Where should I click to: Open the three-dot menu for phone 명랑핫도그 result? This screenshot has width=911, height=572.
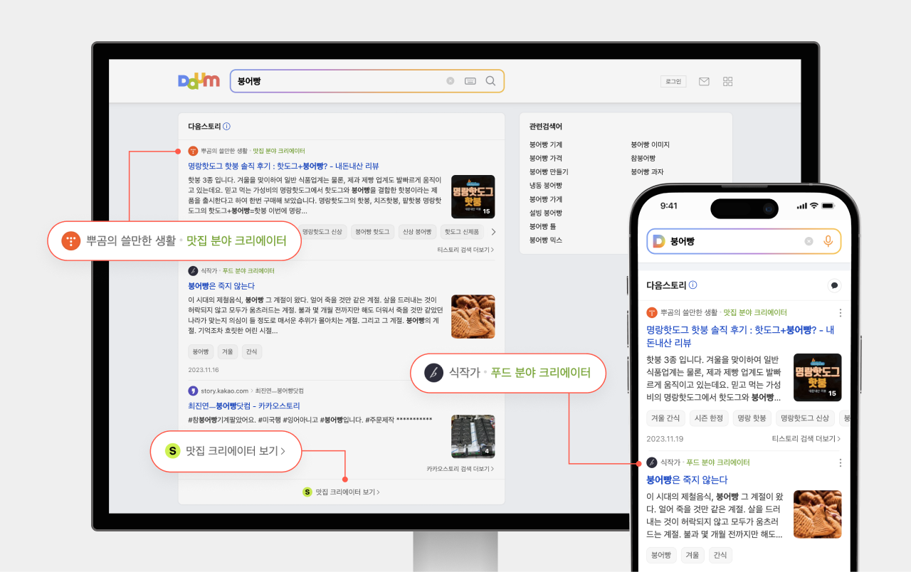(x=840, y=312)
